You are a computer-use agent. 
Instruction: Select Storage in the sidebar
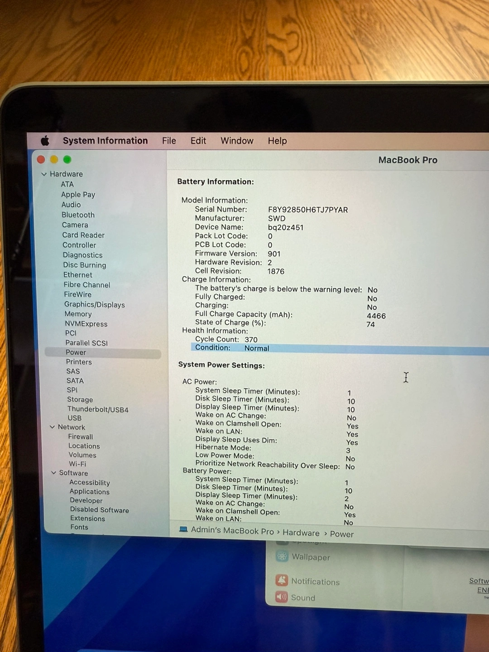coord(80,399)
